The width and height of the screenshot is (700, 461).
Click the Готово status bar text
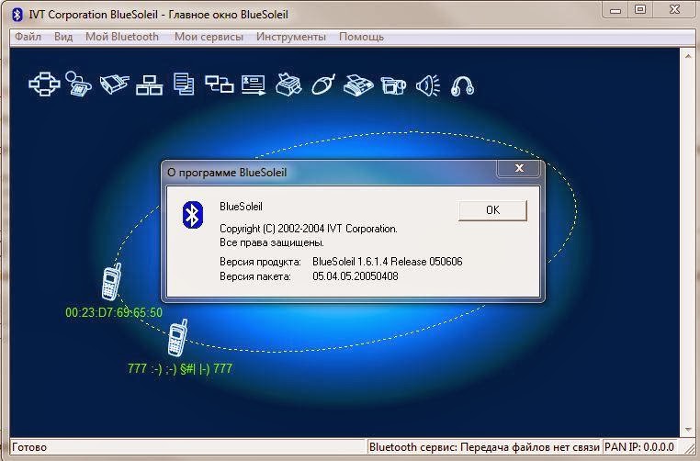(29, 447)
